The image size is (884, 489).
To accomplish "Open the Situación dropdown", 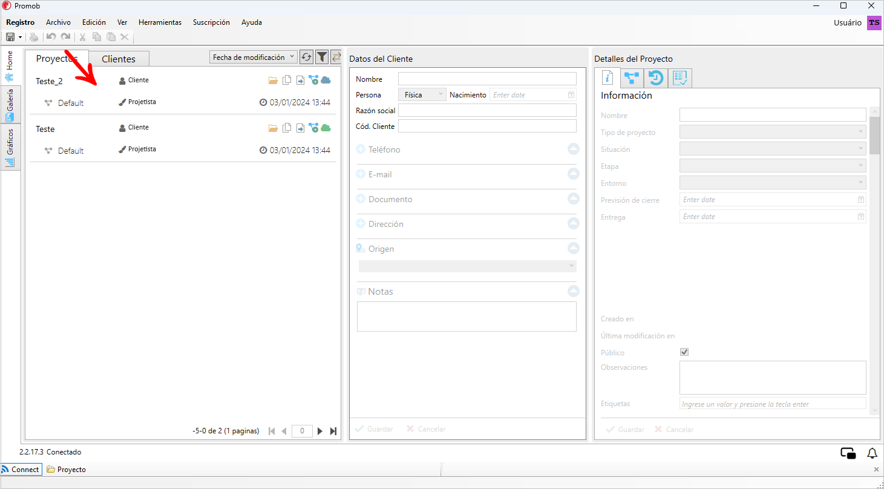I will (x=773, y=148).
